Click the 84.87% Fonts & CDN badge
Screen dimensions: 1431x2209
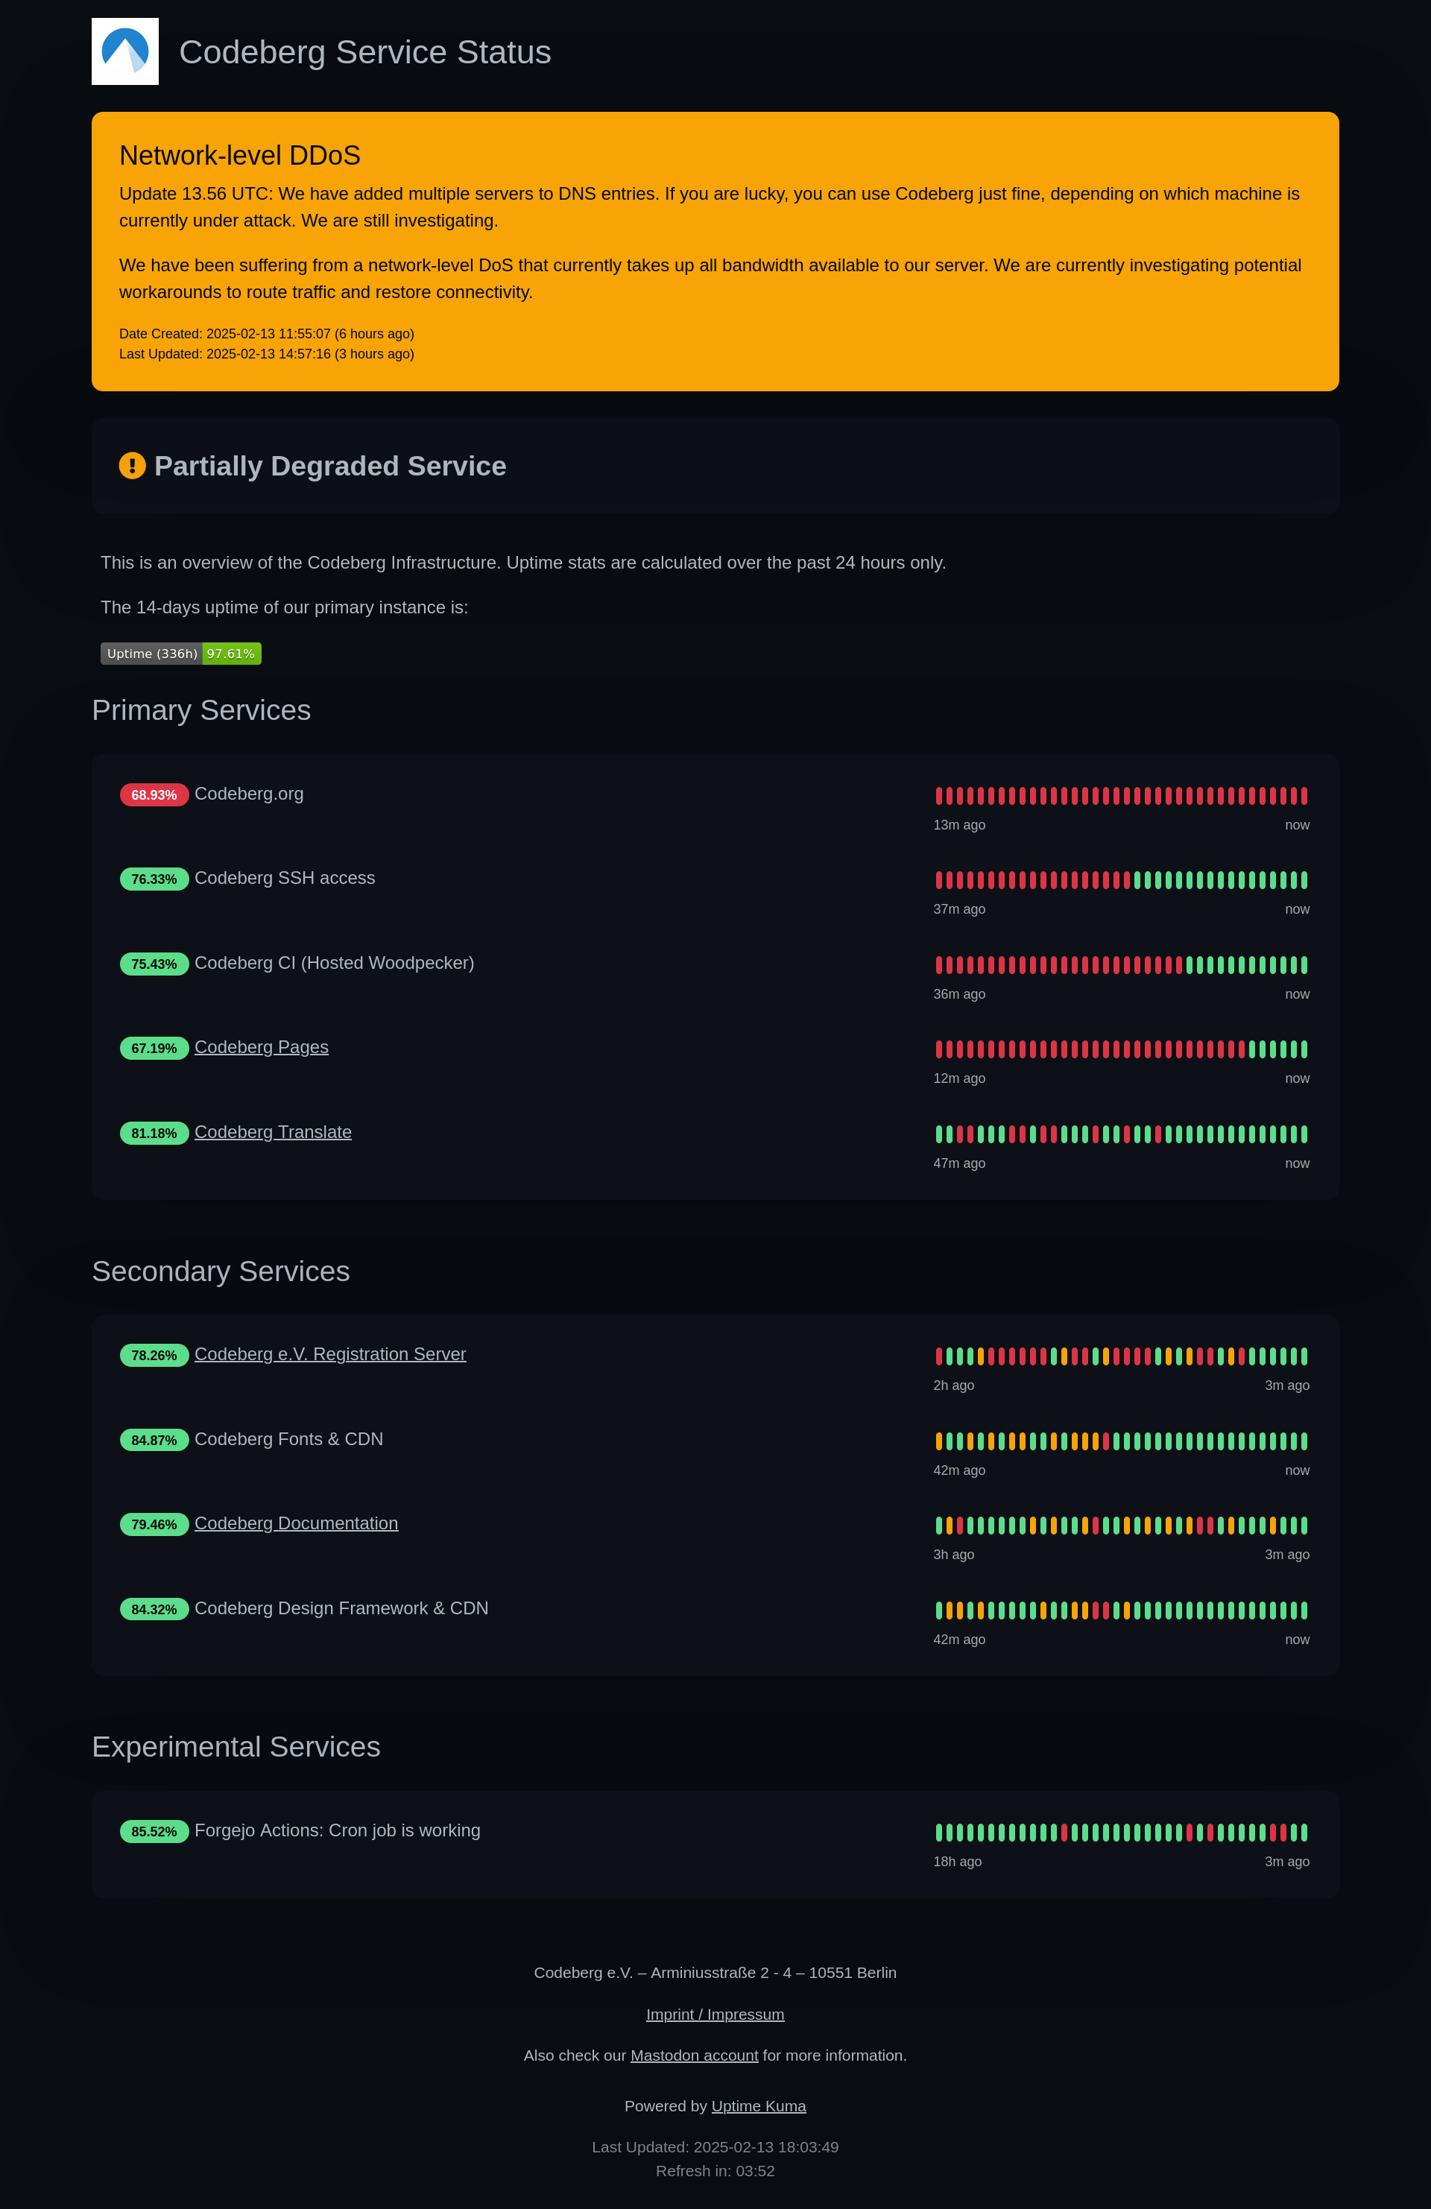coord(154,1441)
